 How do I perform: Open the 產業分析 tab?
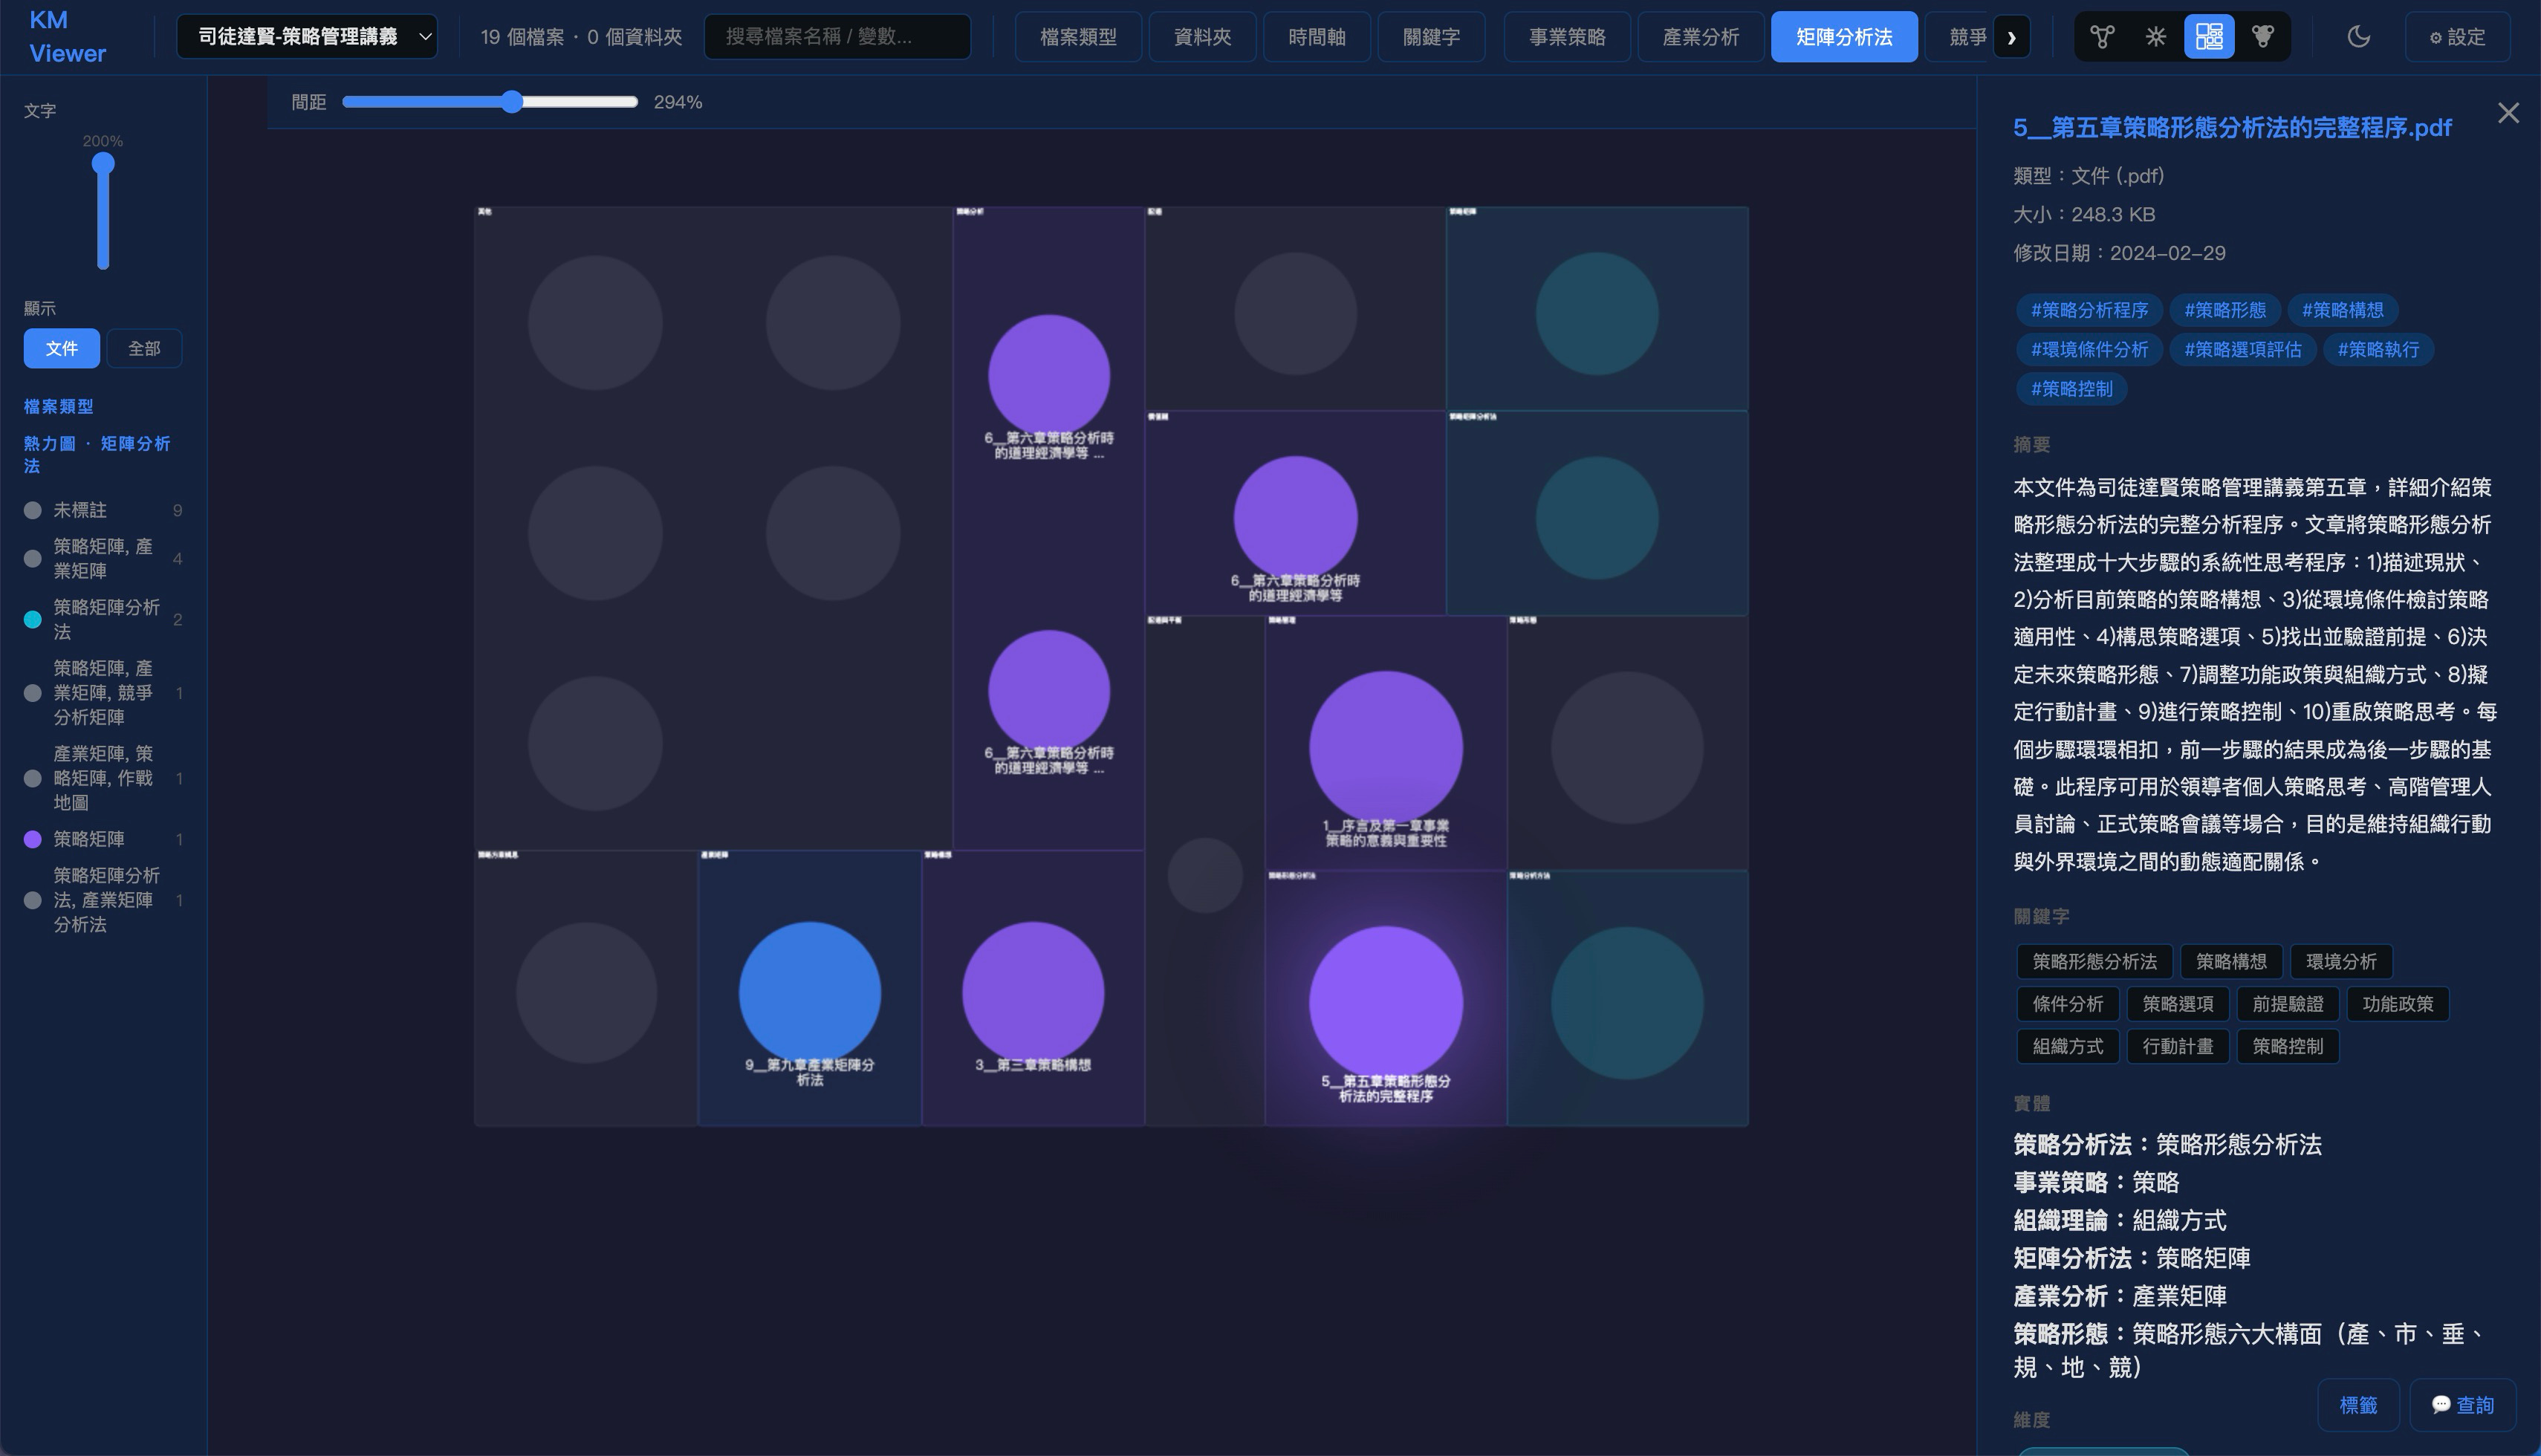pos(1700,37)
